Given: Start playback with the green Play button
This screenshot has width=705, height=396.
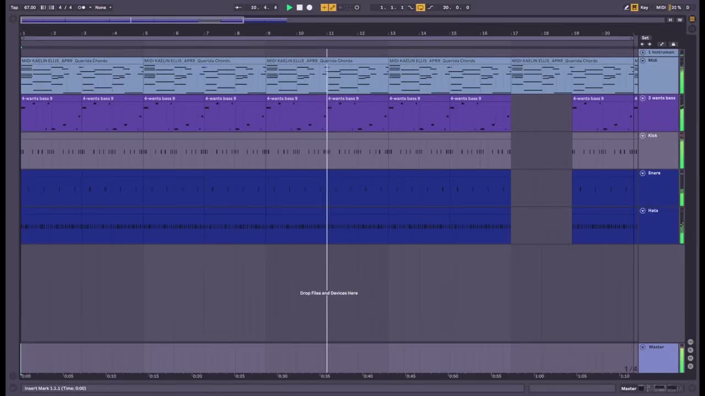Looking at the screenshot, I should click(289, 7).
